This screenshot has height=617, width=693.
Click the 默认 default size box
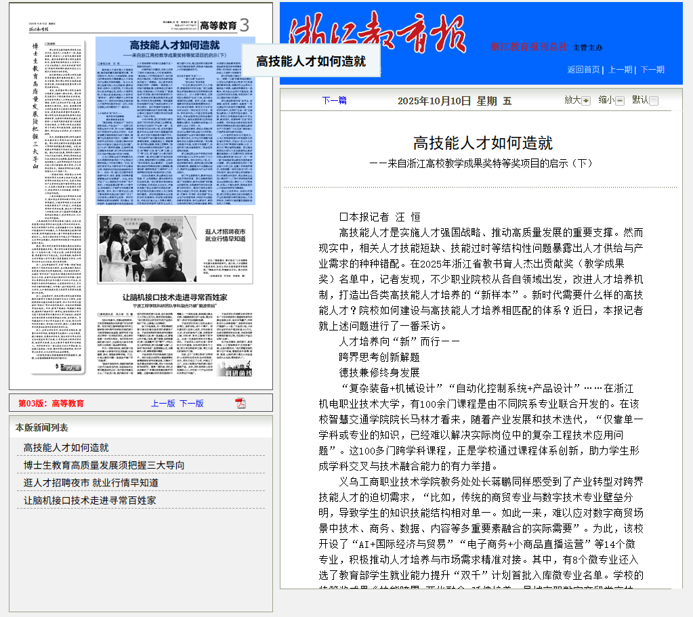tap(653, 101)
